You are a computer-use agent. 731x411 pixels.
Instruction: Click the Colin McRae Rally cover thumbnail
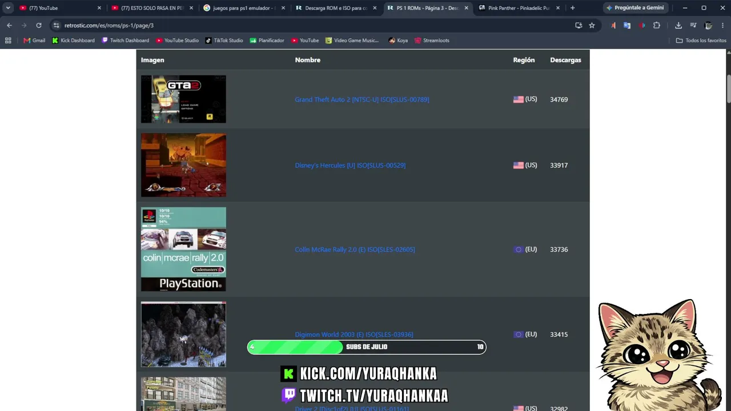(x=183, y=249)
